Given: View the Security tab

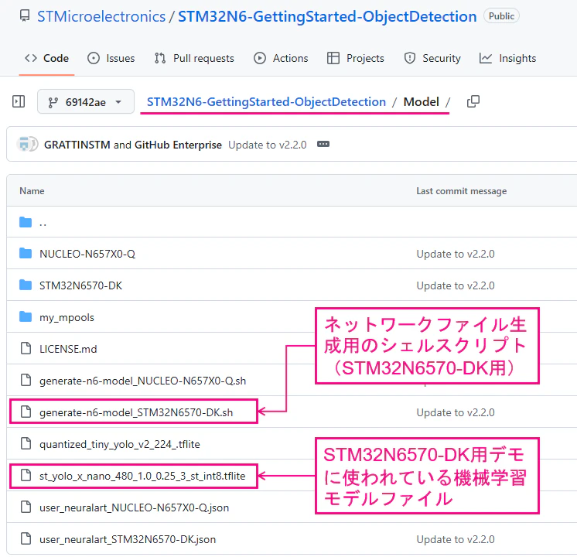Looking at the screenshot, I should tap(432, 58).
